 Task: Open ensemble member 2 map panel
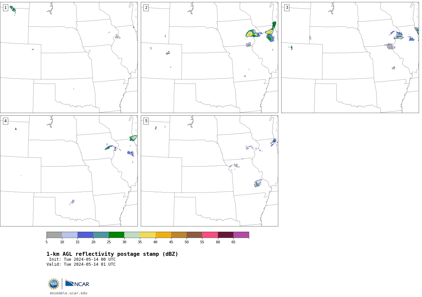tap(209, 57)
